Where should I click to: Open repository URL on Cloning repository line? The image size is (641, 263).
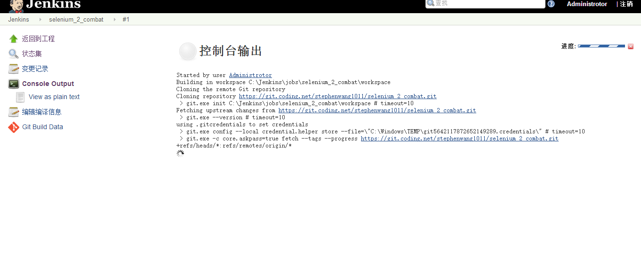(338, 96)
